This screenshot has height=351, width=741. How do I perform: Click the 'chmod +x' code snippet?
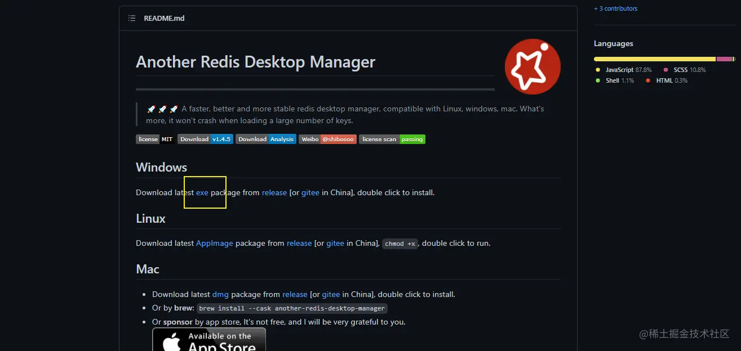400,244
